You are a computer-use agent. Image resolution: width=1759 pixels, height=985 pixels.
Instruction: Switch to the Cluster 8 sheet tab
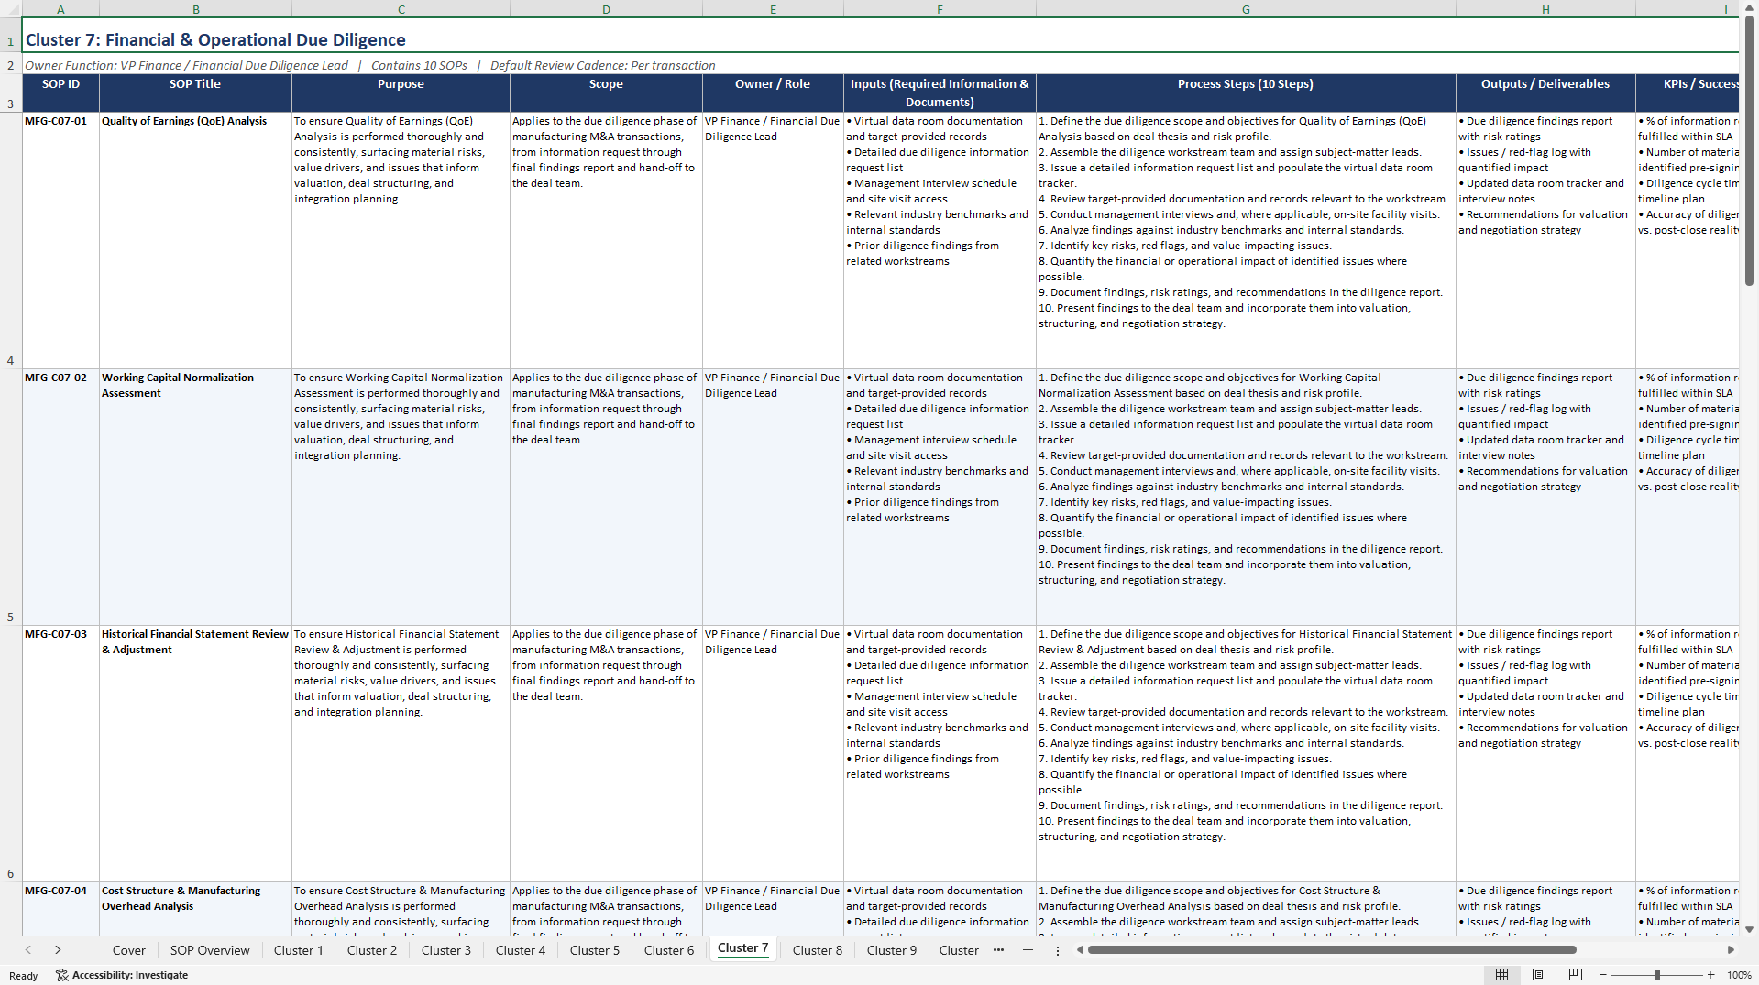coord(818,950)
